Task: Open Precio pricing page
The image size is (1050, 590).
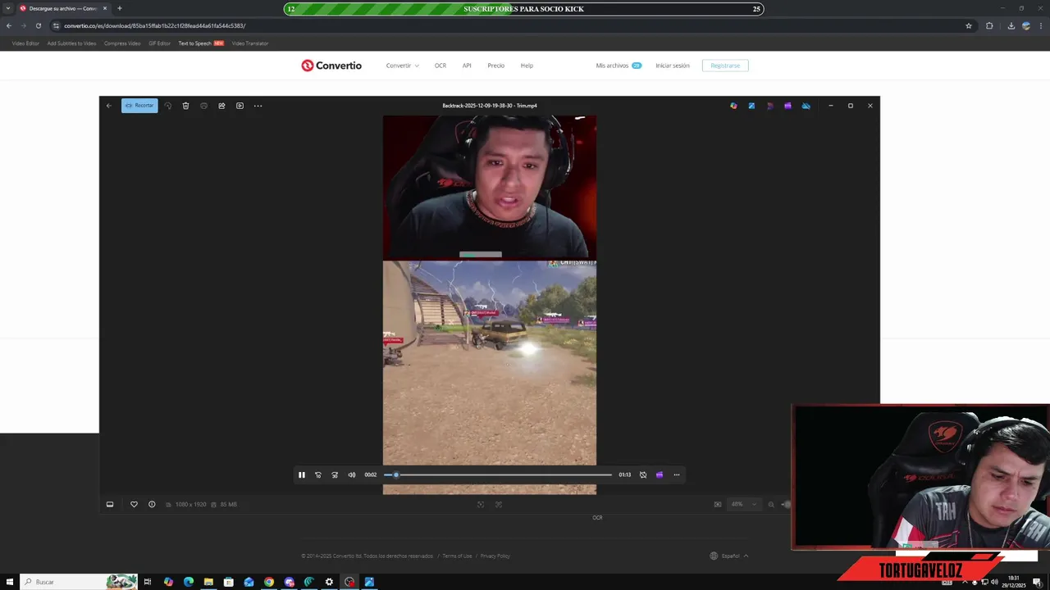Action: [x=496, y=66]
